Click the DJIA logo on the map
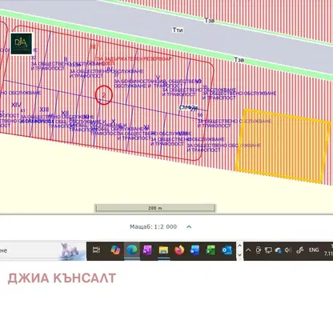 coord(22,44)
